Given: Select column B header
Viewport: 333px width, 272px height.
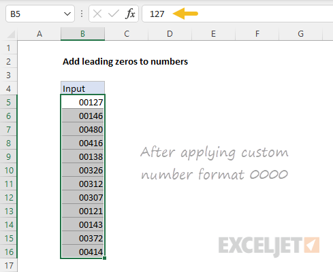Looking at the screenshot, I should point(82,34).
